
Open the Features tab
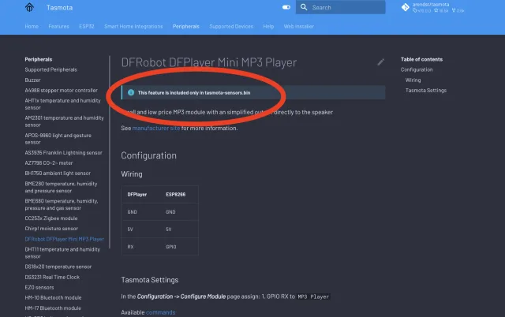pyautogui.click(x=58, y=26)
